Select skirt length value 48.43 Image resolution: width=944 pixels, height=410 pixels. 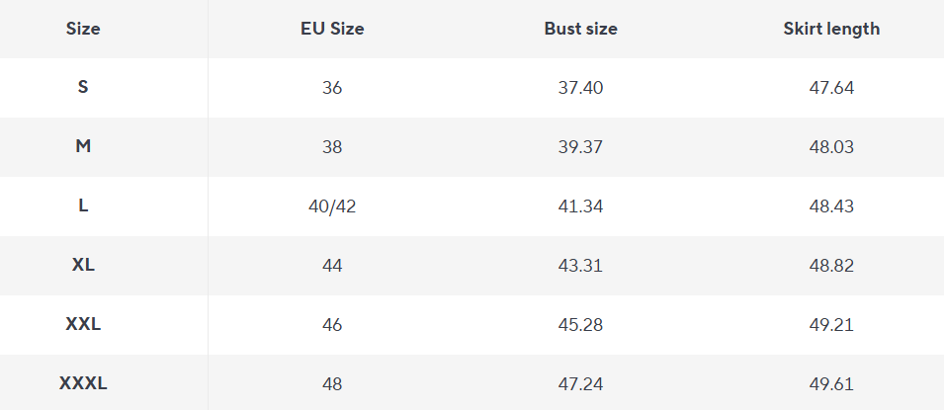pos(831,206)
